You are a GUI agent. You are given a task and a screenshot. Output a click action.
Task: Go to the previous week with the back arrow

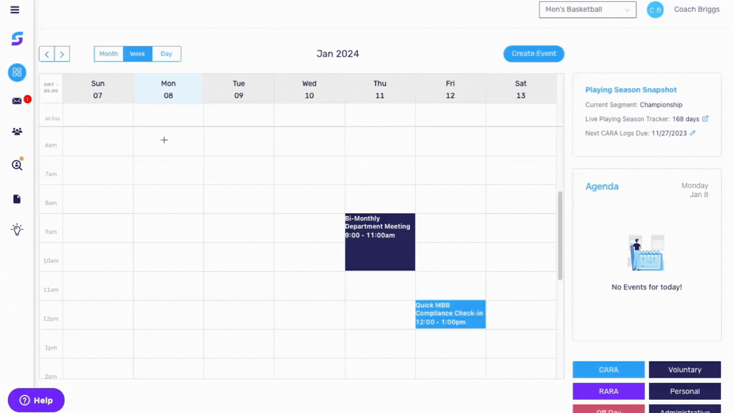click(46, 54)
